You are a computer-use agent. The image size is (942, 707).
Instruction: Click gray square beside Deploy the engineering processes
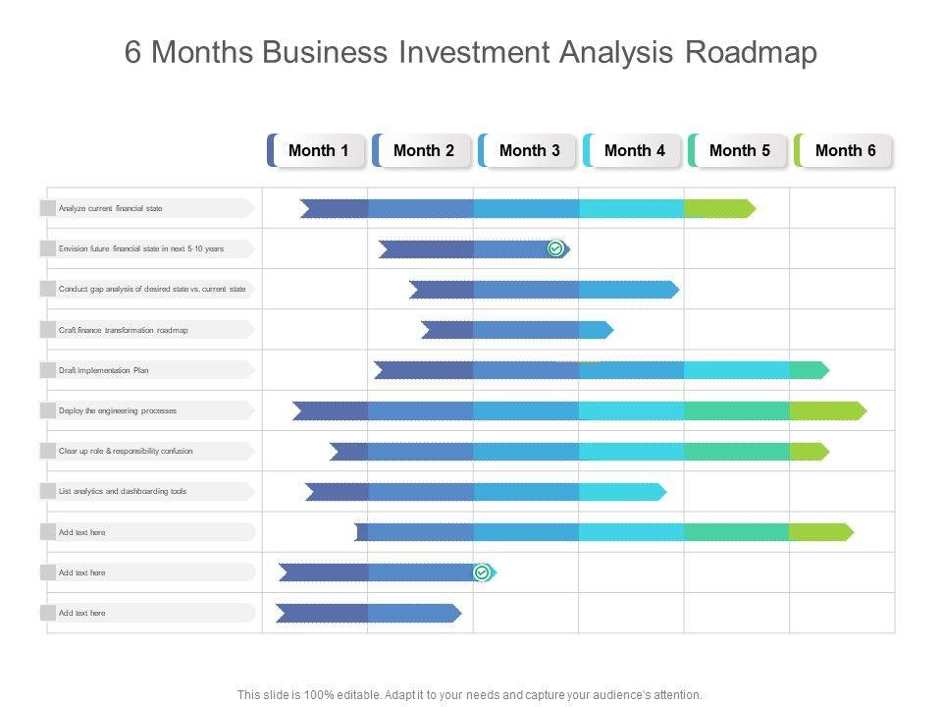(x=47, y=410)
